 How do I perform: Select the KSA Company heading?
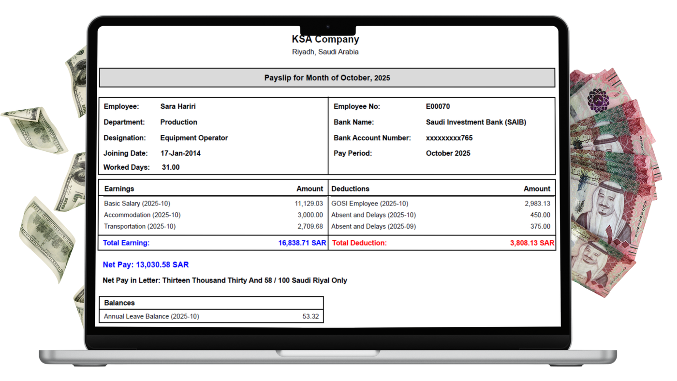[x=325, y=39]
